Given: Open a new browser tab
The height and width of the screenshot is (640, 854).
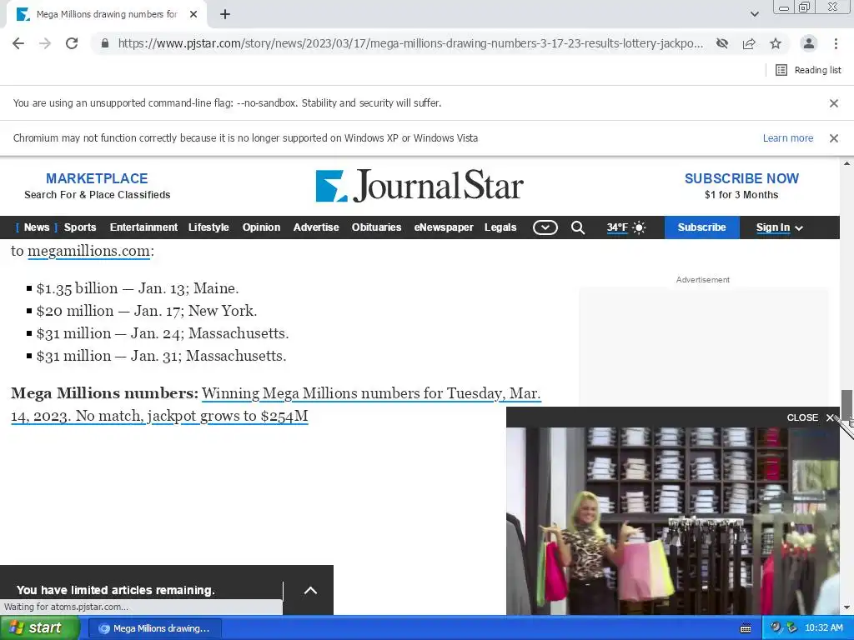Looking at the screenshot, I should point(225,15).
